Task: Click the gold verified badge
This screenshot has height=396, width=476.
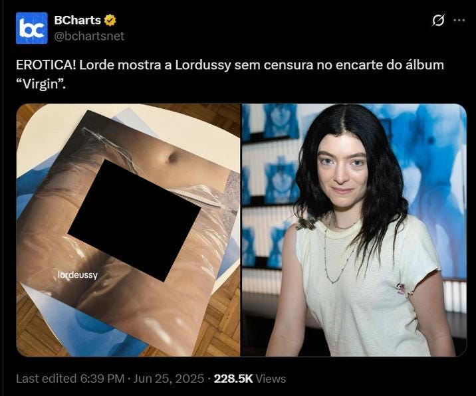Action: 110,21
